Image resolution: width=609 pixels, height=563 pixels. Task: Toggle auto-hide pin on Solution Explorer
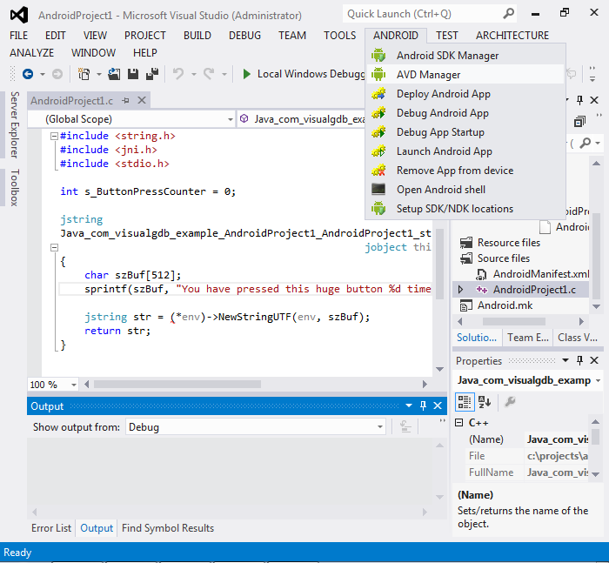point(580,100)
